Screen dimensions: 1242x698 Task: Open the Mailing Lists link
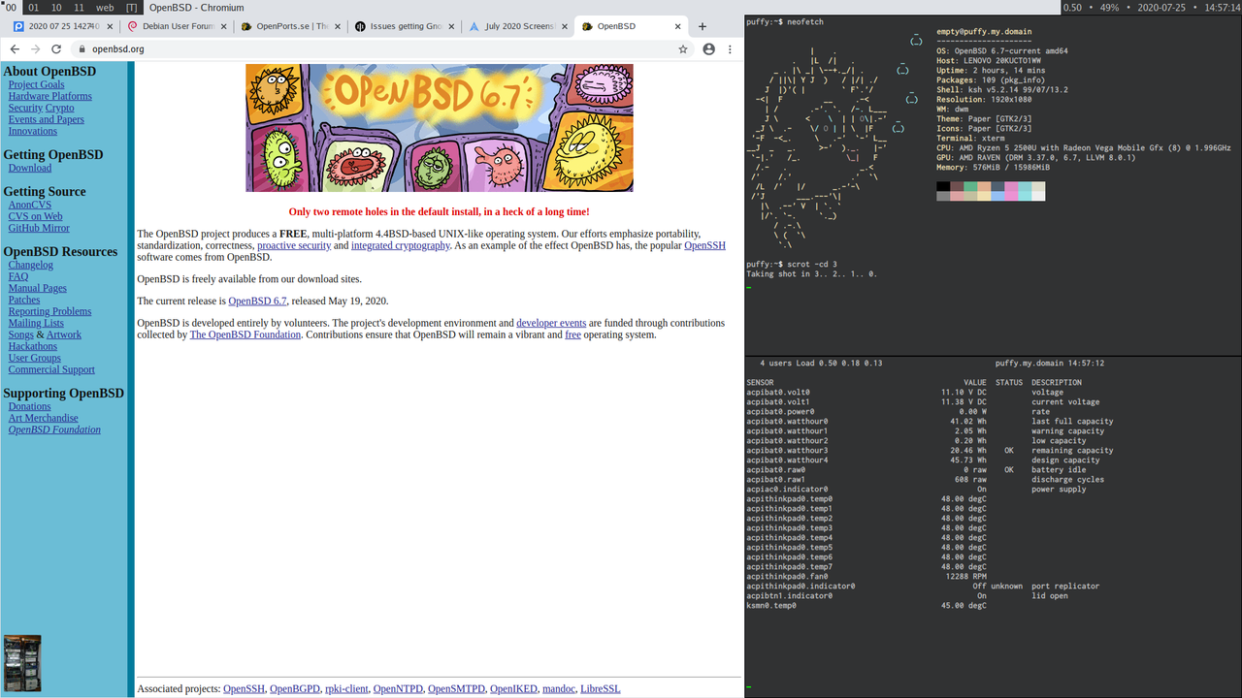(36, 323)
